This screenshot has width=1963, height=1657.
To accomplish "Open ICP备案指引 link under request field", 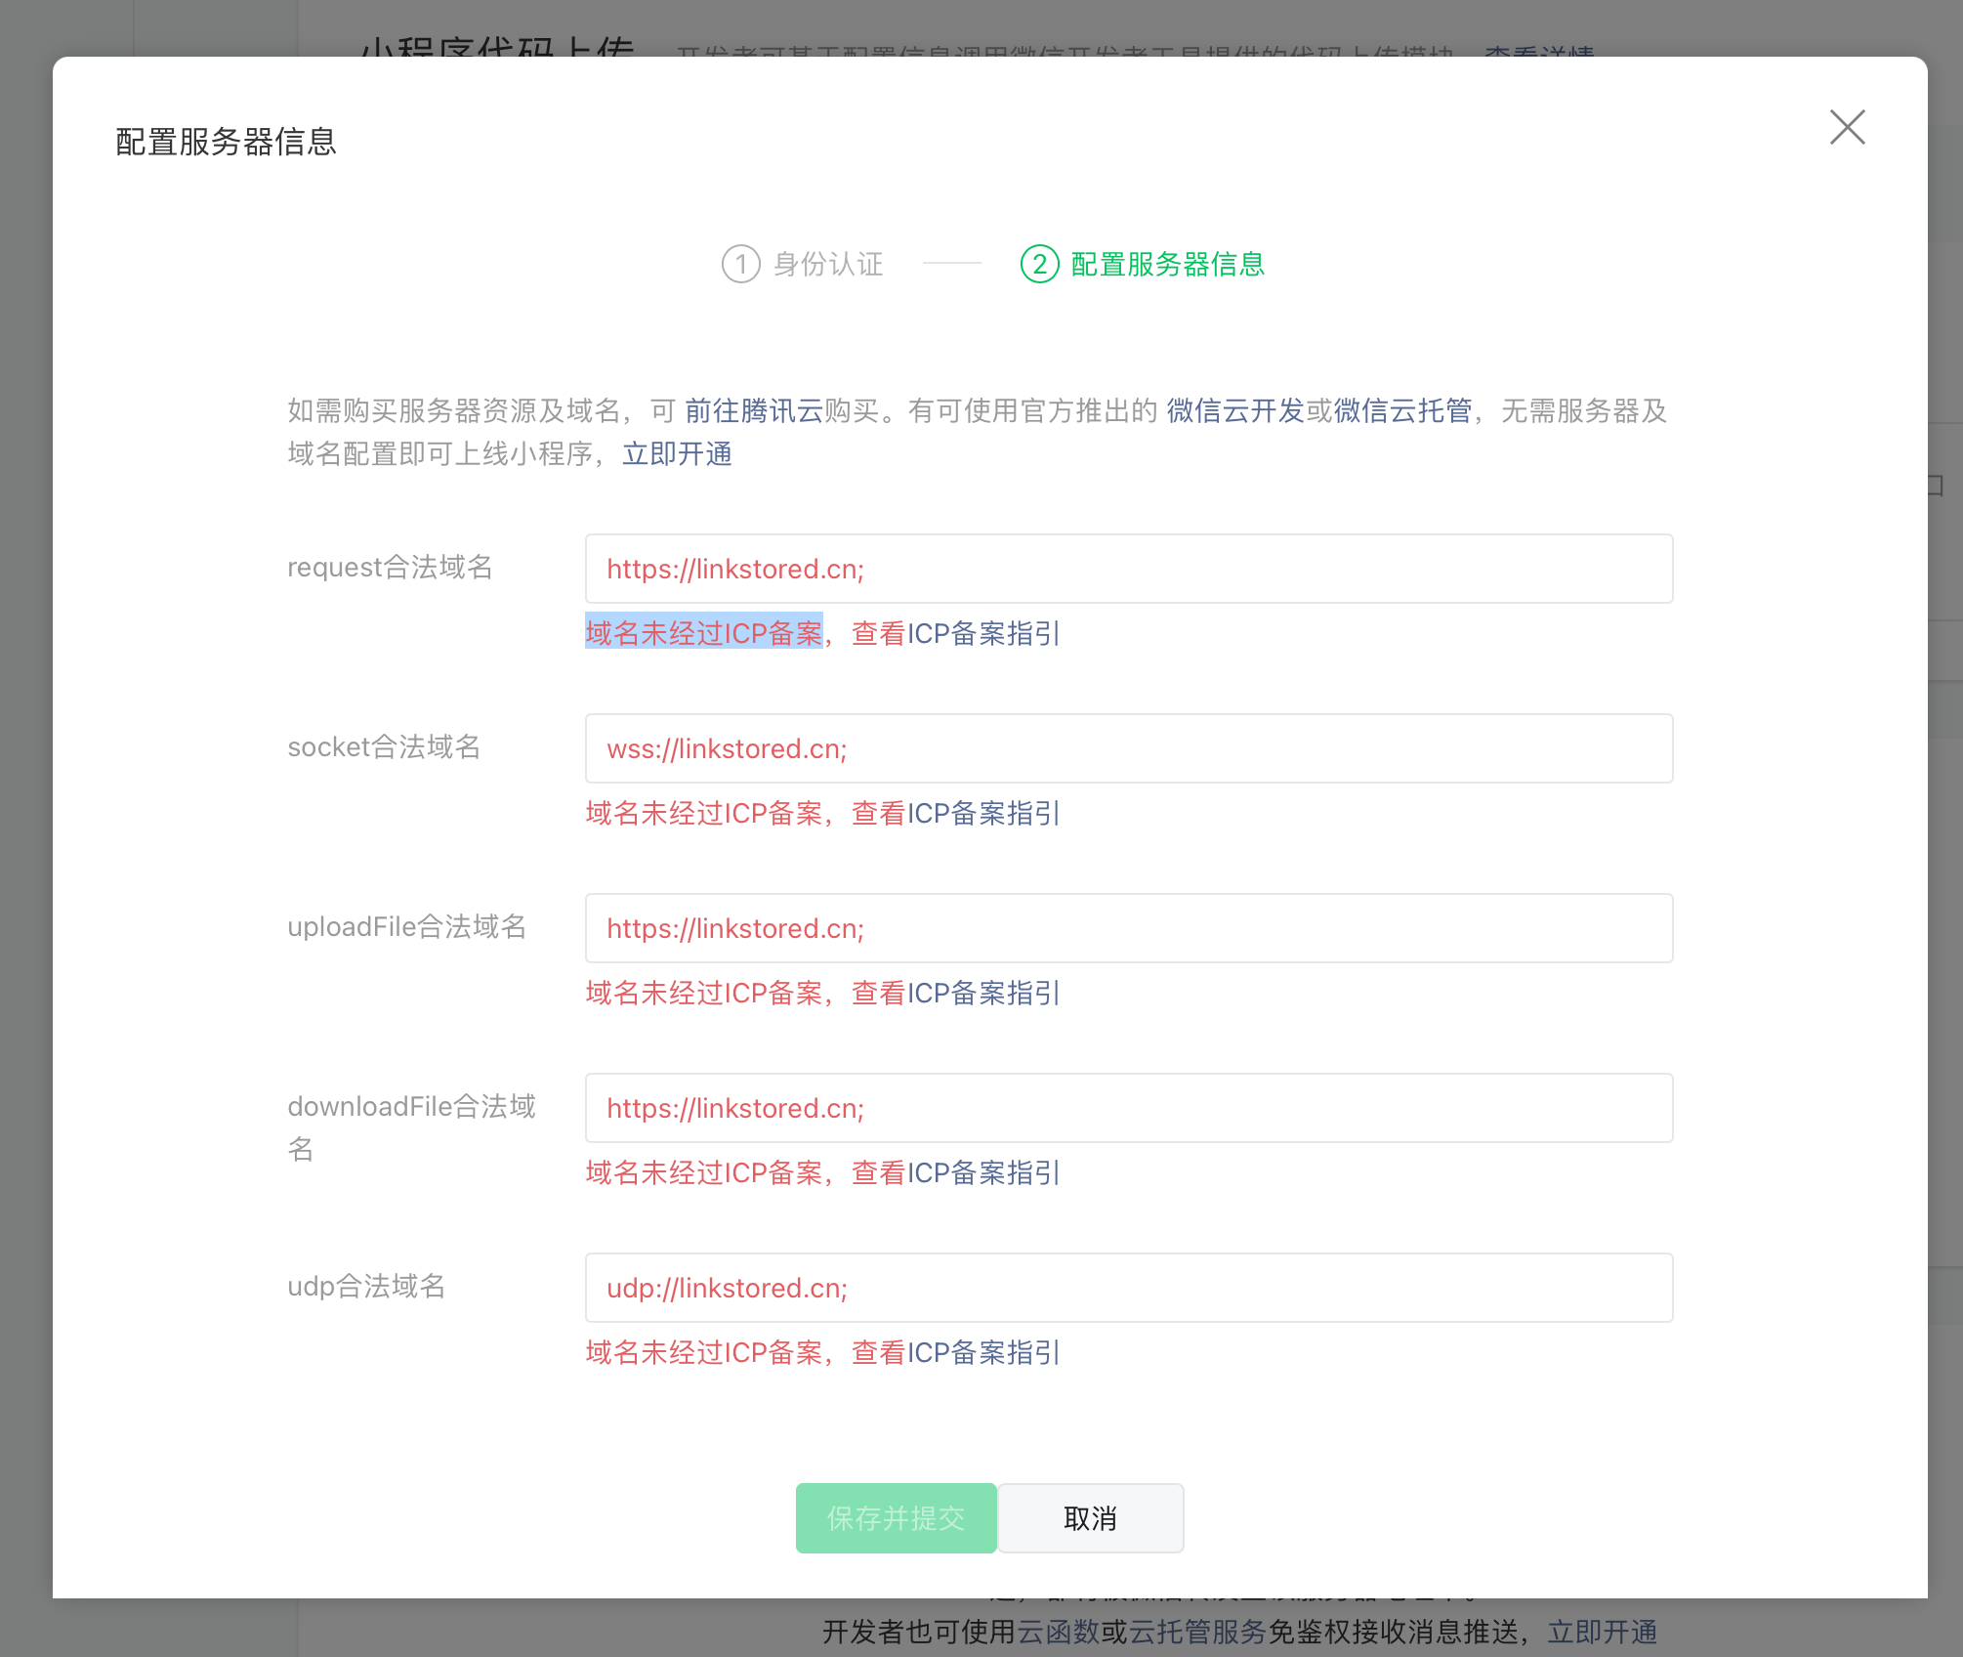I will click(983, 633).
